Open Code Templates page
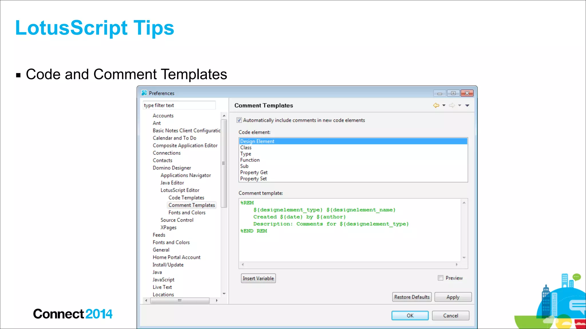Image resolution: width=586 pixels, height=329 pixels. [x=186, y=198]
